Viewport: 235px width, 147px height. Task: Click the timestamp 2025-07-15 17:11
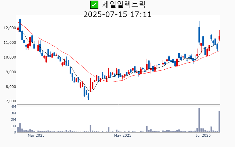point(117,14)
